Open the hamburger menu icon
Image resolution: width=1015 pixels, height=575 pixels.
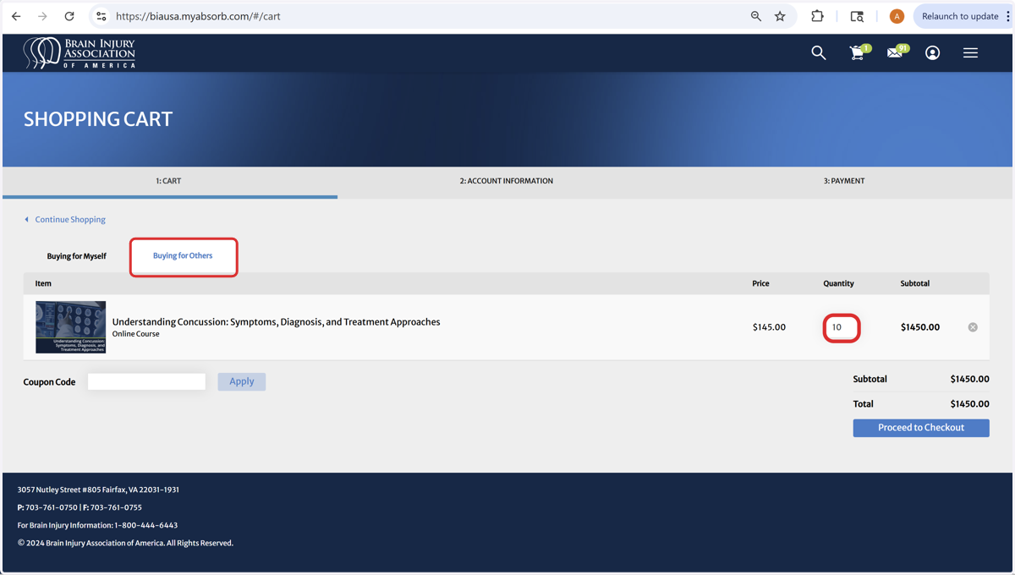point(970,52)
